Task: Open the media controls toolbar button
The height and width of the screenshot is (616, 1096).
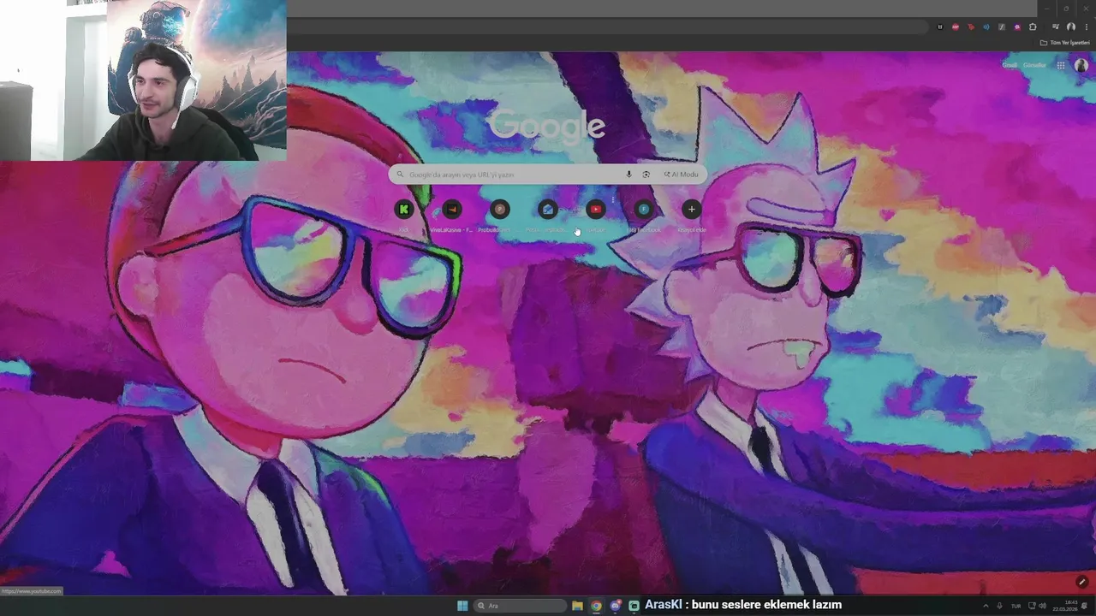Action: point(1056,27)
